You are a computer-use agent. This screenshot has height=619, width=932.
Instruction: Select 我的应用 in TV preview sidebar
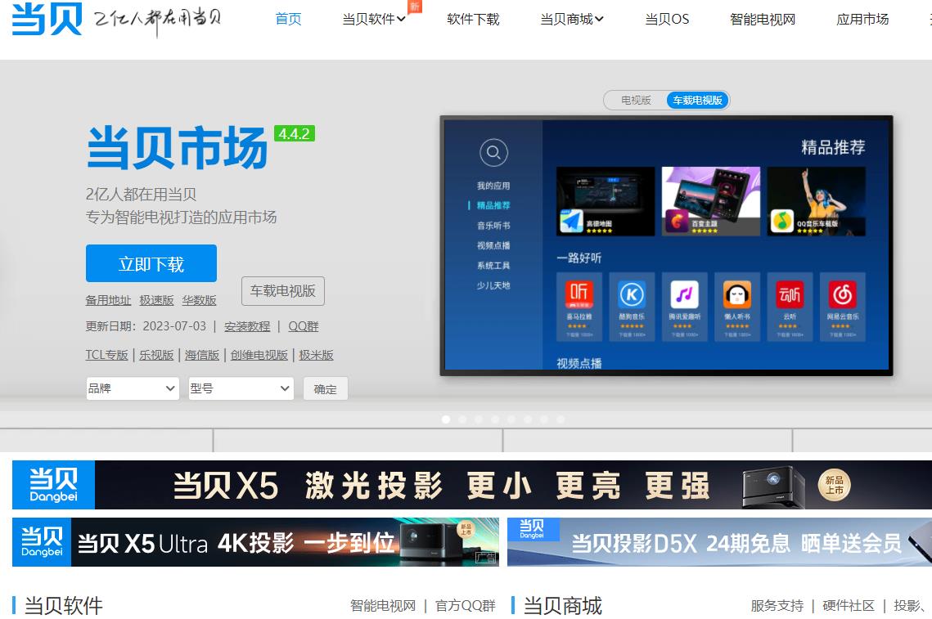click(x=493, y=186)
